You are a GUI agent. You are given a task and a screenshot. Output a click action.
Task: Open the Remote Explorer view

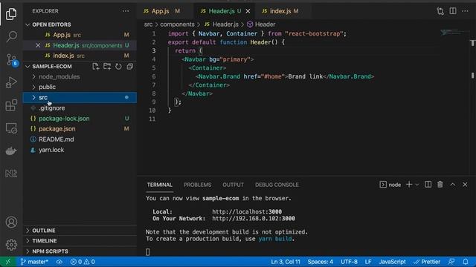pos(11,128)
